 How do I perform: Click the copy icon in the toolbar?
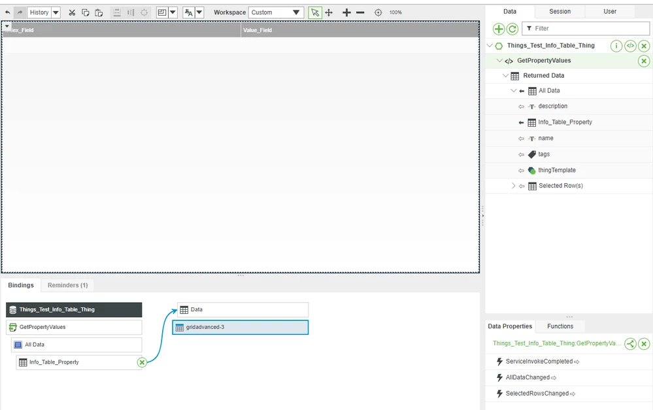coord(86,12)
